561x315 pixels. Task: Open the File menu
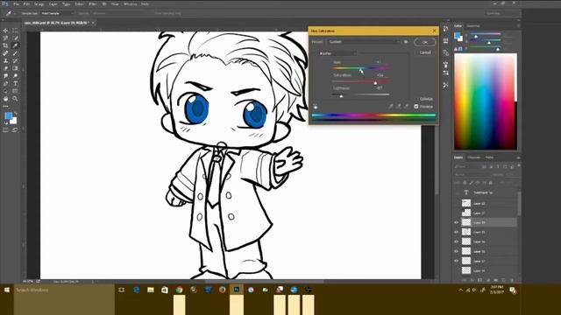[16, 3]
